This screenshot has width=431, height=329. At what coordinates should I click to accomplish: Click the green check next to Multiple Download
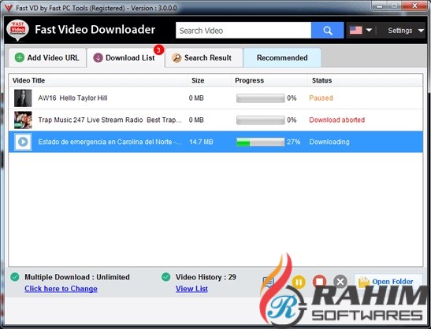[x=14, y=277]
